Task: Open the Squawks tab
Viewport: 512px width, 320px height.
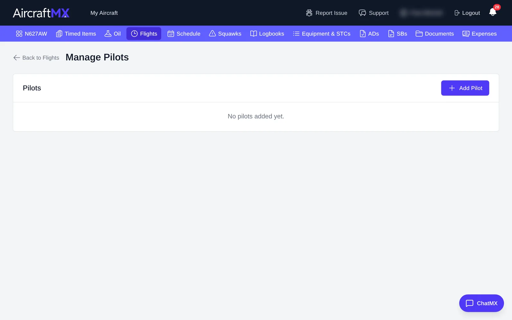Action: click(x=225, y=34)
